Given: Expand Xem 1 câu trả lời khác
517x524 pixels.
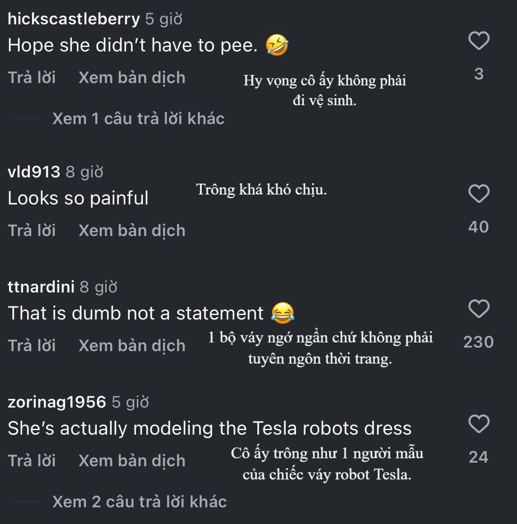Looking at the screenshot, I should coord(138,119).
